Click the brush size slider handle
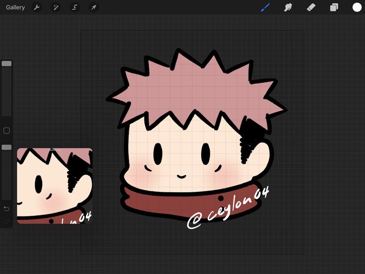 6,63
